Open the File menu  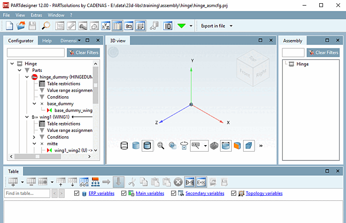pyautogui.click(x=6, y=15)
